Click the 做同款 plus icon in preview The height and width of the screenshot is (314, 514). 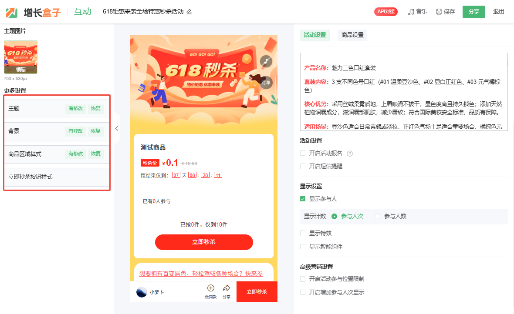(211, 288)
